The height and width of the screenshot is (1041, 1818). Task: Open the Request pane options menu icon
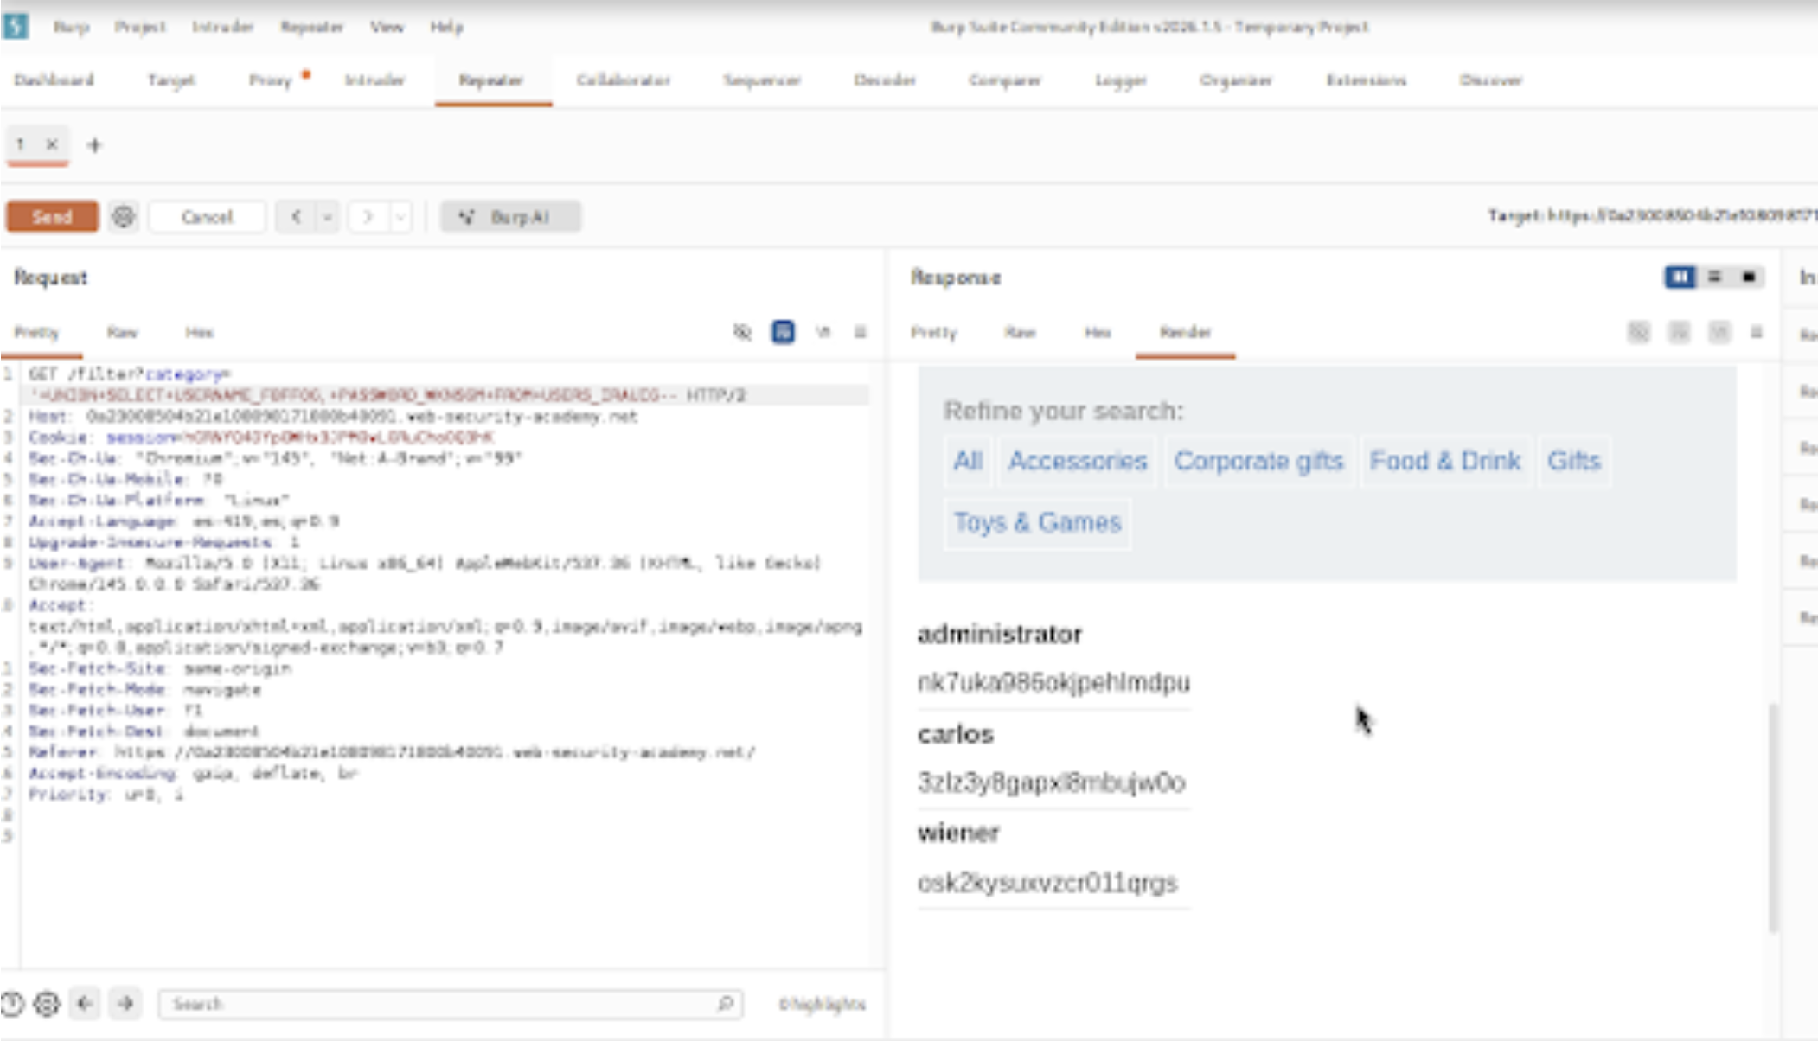coord(860,332)
